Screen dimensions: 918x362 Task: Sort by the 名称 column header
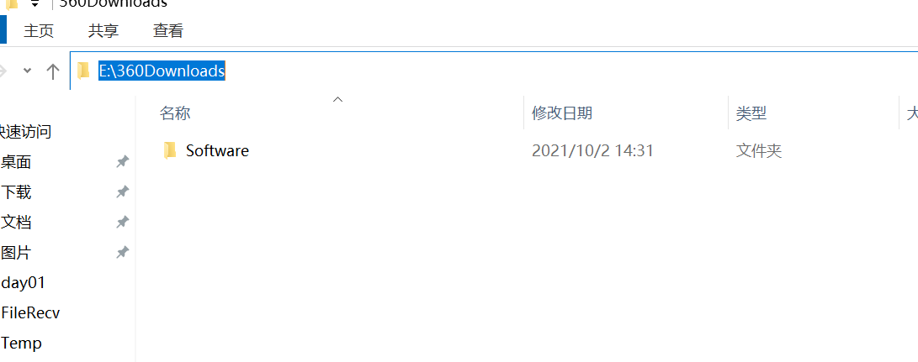point(175,113)
